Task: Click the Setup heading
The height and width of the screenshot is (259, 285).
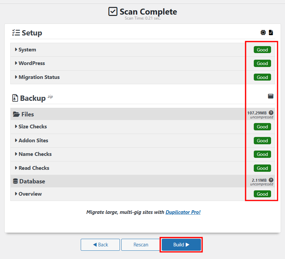Action: click(x=32, y=33)
